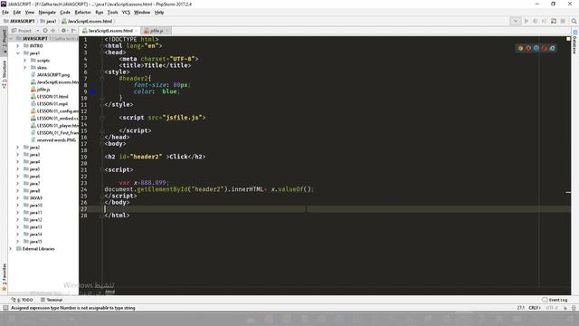Expand the scripts folder
Viewport: 579px width, 326px height.
[x=24, y=61]
